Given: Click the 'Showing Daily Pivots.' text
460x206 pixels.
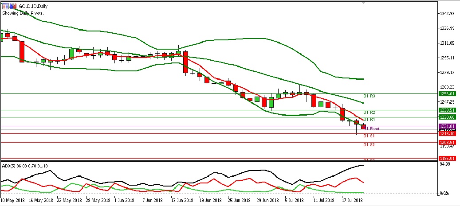Looking at the screenshot, I should [x=24, y=13].
